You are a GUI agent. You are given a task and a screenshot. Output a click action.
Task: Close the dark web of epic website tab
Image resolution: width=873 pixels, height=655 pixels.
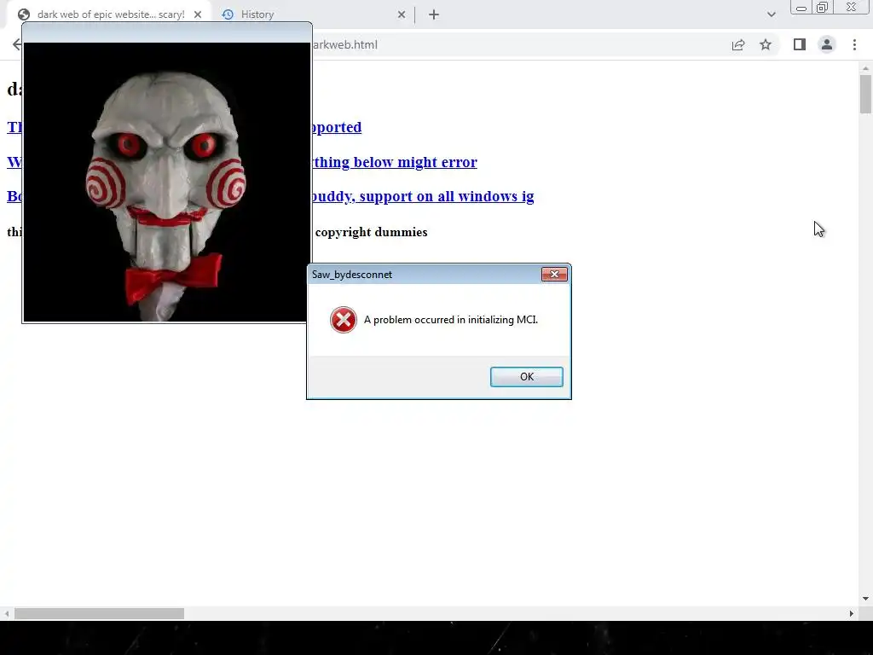click(198, 14)
